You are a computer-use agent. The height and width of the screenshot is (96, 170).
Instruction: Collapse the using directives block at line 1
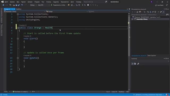(18, 14)
